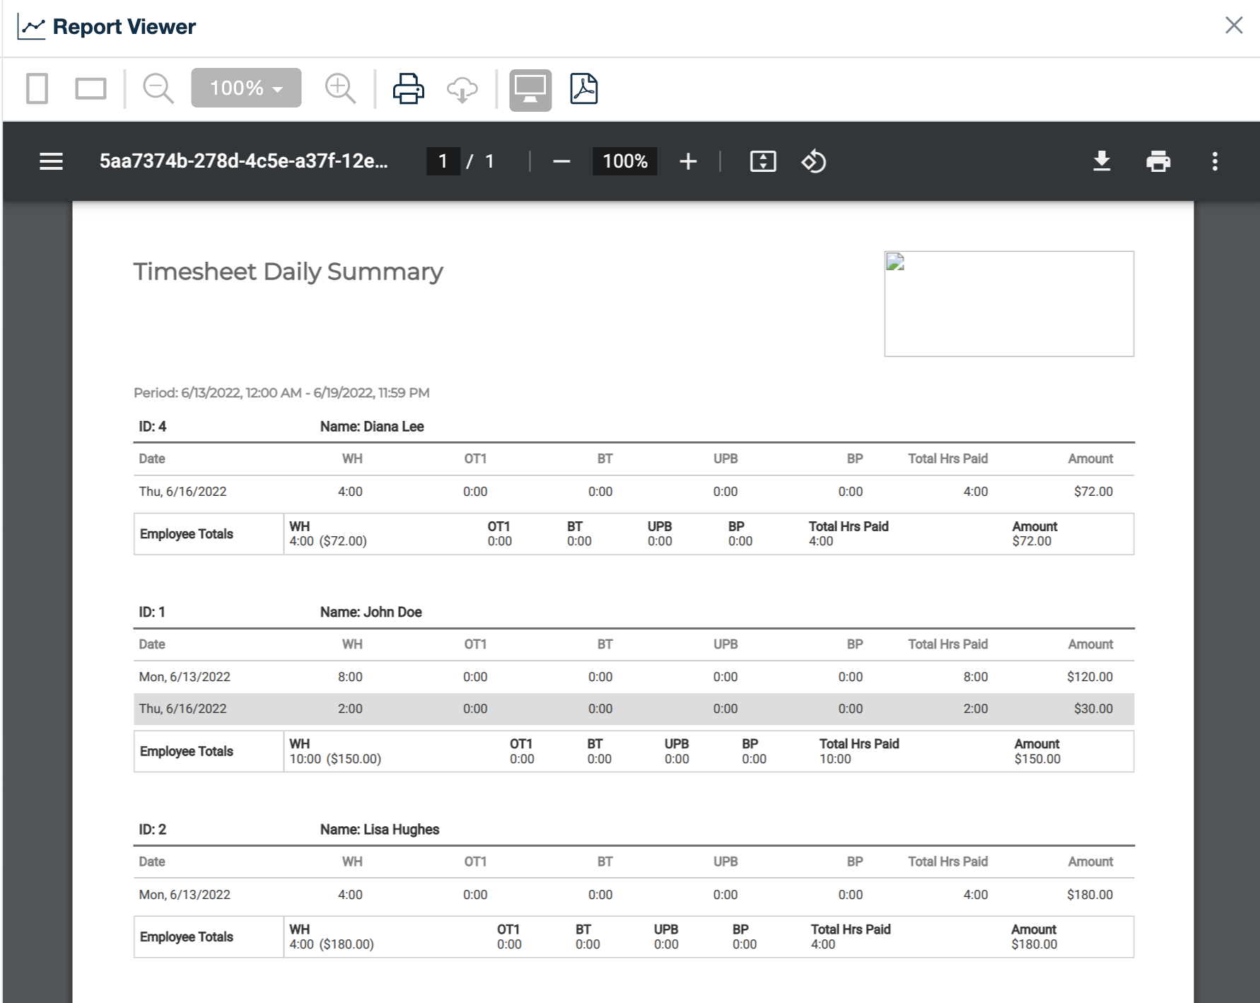Print the report using the viewer toolbar
The height and width of the screenshot is (1003, 1260).
click(409, 88)
